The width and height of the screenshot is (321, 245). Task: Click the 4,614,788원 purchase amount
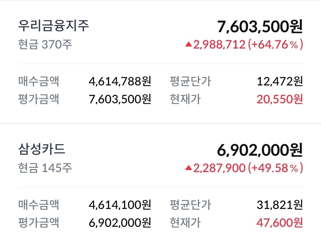pyautogui.click(x=120, y=81)
